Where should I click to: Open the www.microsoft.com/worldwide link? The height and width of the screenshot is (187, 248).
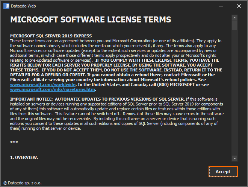tap(33, 85)
